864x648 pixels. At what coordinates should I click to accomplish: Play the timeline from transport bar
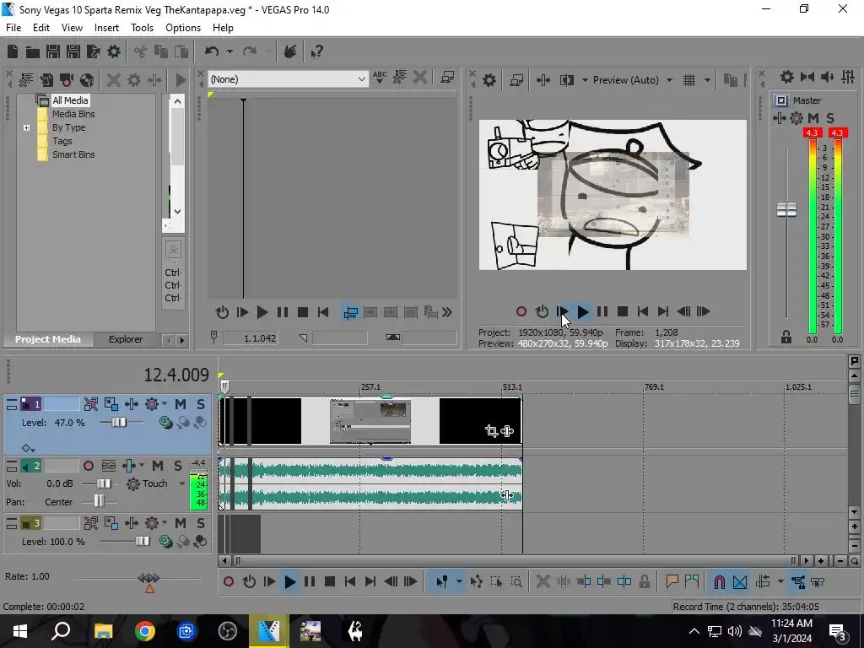(x=290, y=582)
